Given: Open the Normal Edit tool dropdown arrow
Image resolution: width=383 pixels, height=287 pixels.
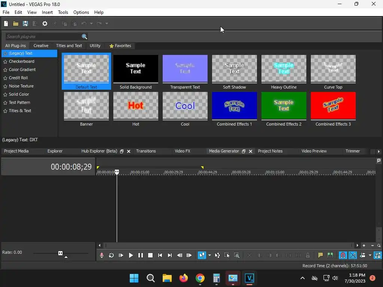Looking at the screenshot, I should point(209,255).
